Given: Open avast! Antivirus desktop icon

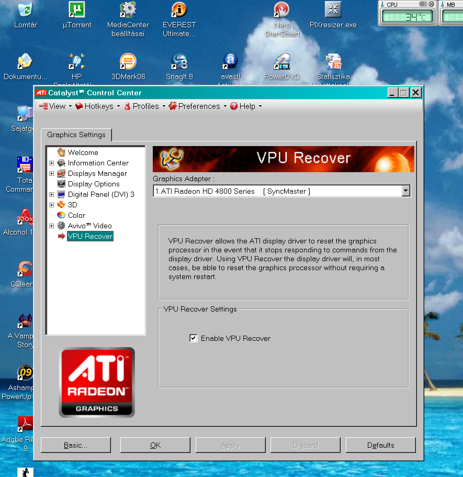Looking at the screenshot, I should click(231, 61).
